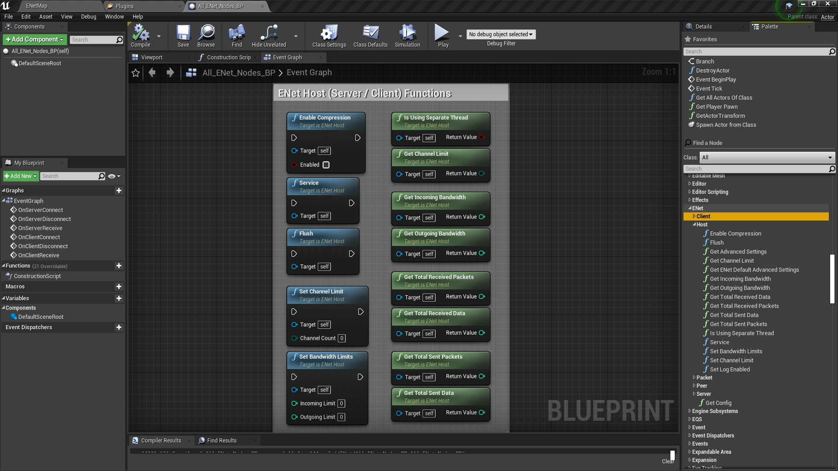Click Outgoing Limit value field
This screenshot has width=838, height=471.
click(x=341, y=417)
